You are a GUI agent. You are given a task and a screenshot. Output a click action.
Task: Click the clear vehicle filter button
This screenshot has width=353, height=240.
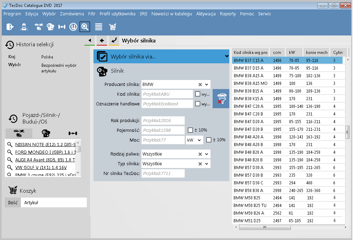click(x=221, y=98)
